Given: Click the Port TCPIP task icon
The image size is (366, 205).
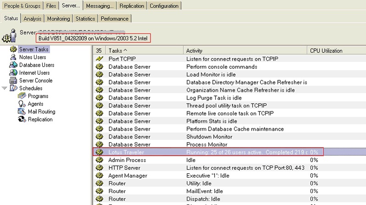Looking at the screenshot, I should (99, 59).
